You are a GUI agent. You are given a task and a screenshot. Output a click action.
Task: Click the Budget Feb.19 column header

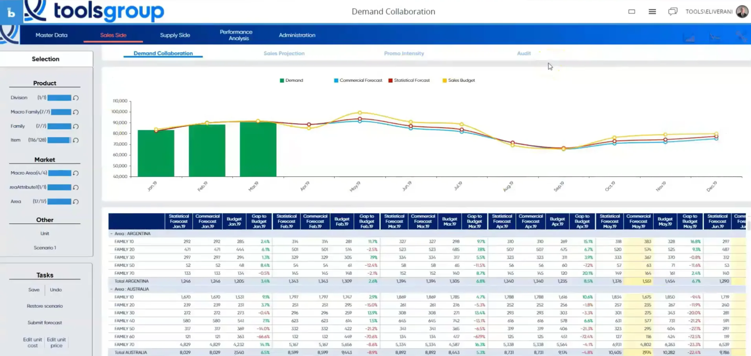pyautogui.click(x=342, y=221)
